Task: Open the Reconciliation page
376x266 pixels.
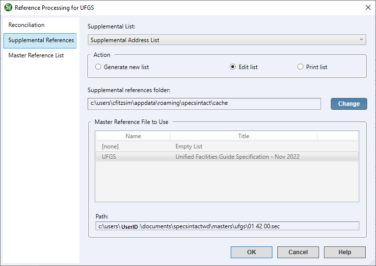Action: (x=27, y=25)
